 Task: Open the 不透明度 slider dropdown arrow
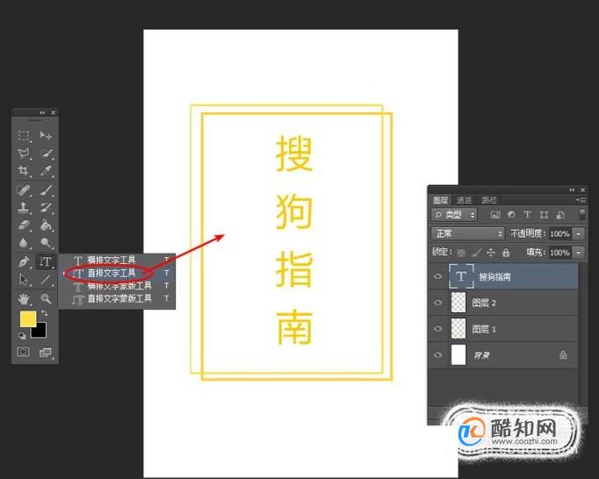click(x=579, y=233)
